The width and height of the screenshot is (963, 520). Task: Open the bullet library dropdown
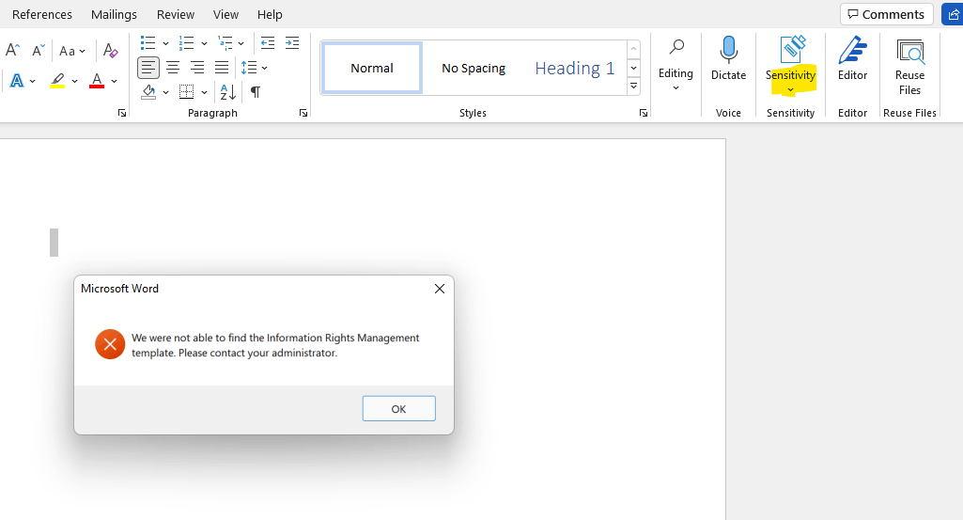pos(165,43)
